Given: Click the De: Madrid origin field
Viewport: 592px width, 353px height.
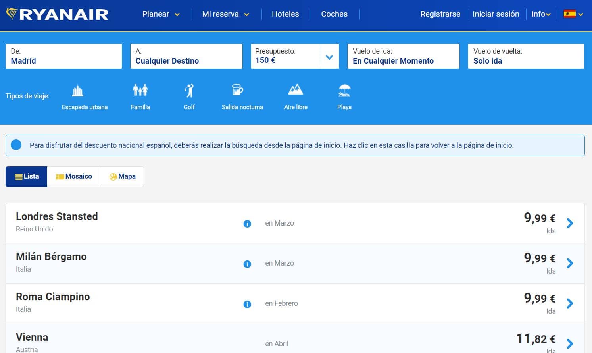Looking at the screenshot, I should point(64,56).
